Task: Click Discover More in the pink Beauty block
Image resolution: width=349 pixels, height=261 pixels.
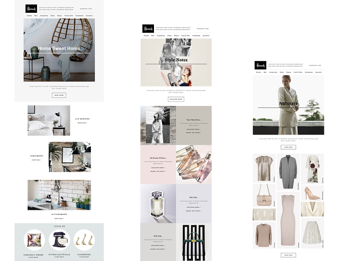Action: pos(158,168)
